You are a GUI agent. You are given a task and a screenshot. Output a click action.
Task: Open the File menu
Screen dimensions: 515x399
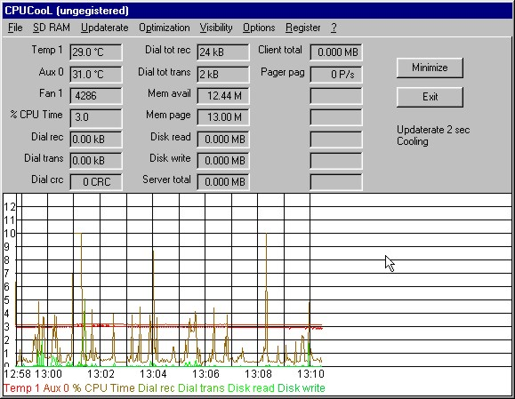[15, 28]
